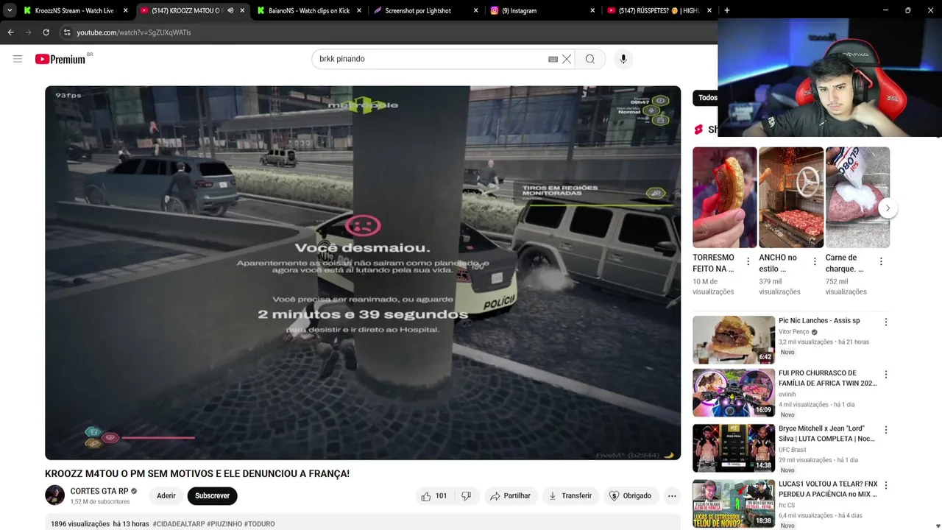The image size is (942, 530).
Task: Open ANCHO no estilo short thumbnail
Action: (x=791, y=197)
